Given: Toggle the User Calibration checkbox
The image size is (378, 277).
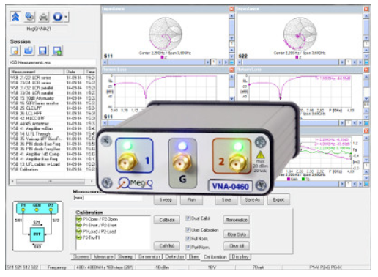Looking at the screenshot, I should (x=188, y=230).
